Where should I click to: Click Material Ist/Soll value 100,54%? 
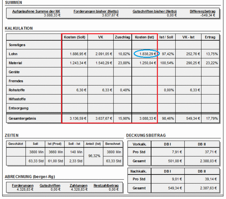pyautogui.click(x=167, y=63)
